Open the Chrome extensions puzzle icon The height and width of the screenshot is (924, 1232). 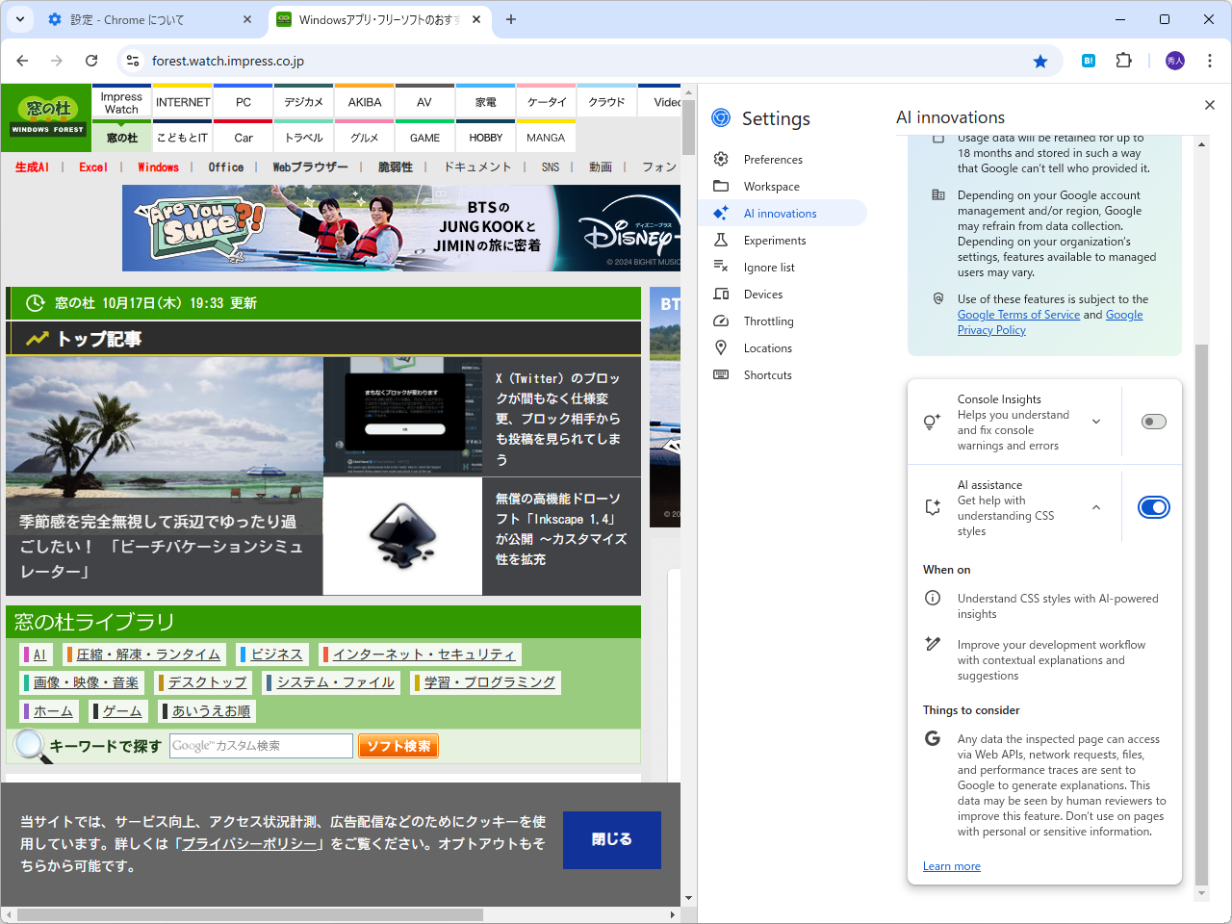point(1124,61)
